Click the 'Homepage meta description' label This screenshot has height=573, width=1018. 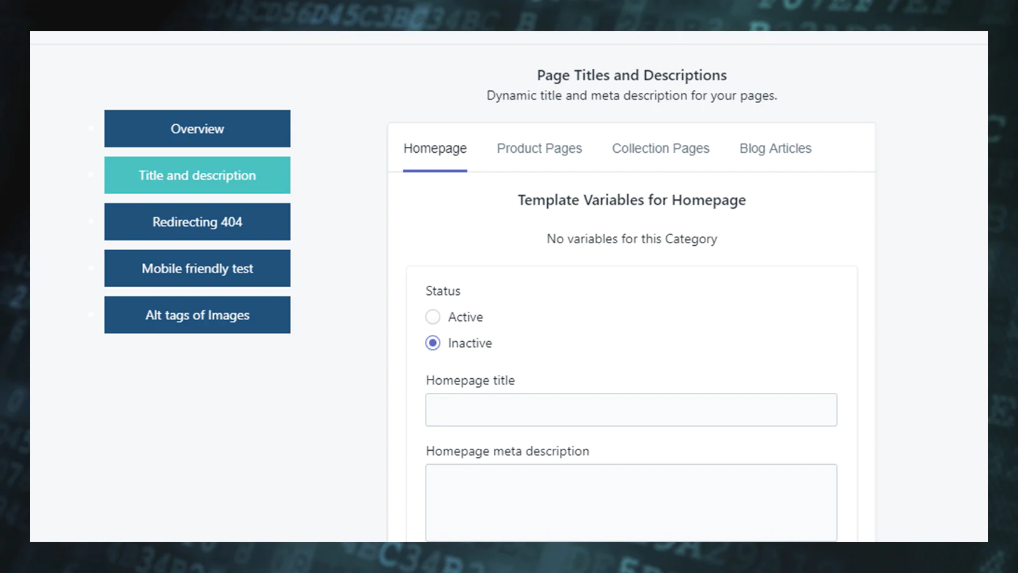508,451
